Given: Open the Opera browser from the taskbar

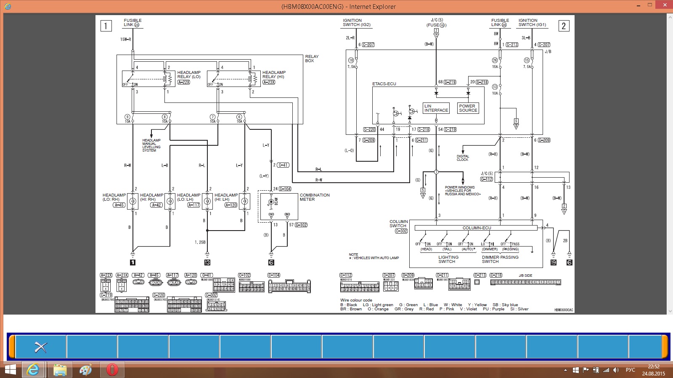Looking at the screenshot, I should [x=112, y=370].
